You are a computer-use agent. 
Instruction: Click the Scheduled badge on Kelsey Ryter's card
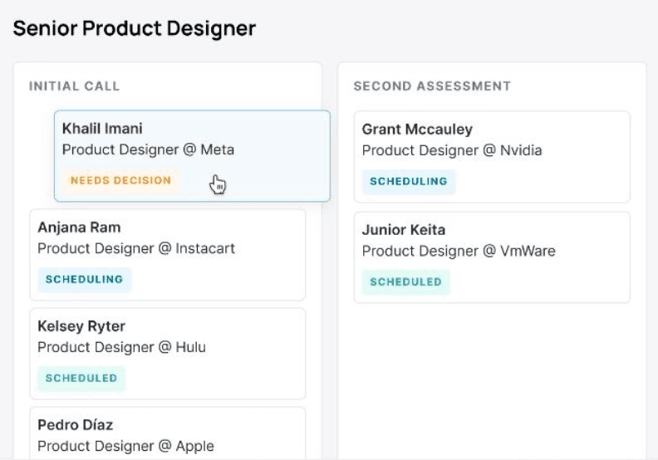tap(81, 379)
